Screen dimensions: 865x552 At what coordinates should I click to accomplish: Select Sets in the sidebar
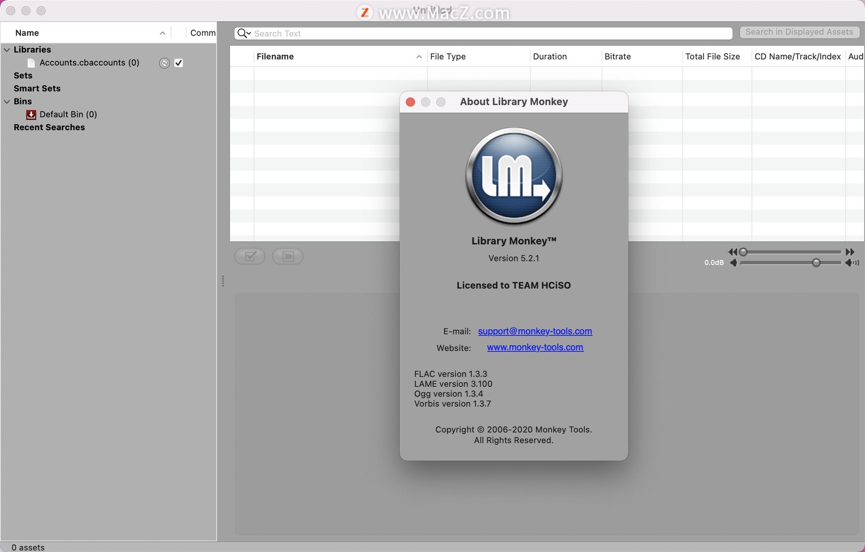(22, 75)
